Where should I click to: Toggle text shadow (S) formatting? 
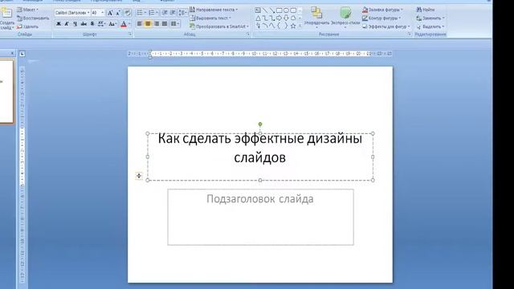coord(92,23)
